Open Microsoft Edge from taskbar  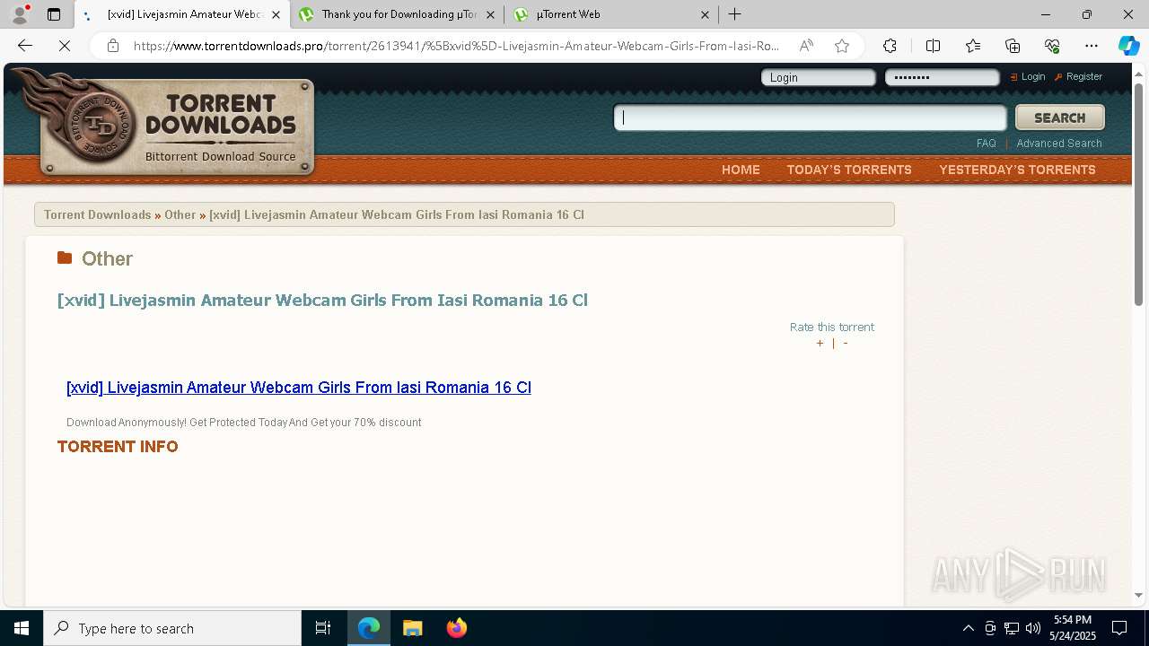369,628
